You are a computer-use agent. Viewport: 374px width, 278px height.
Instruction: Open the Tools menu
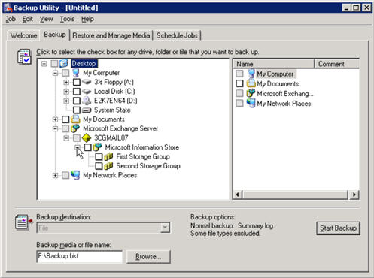point(67,19)
